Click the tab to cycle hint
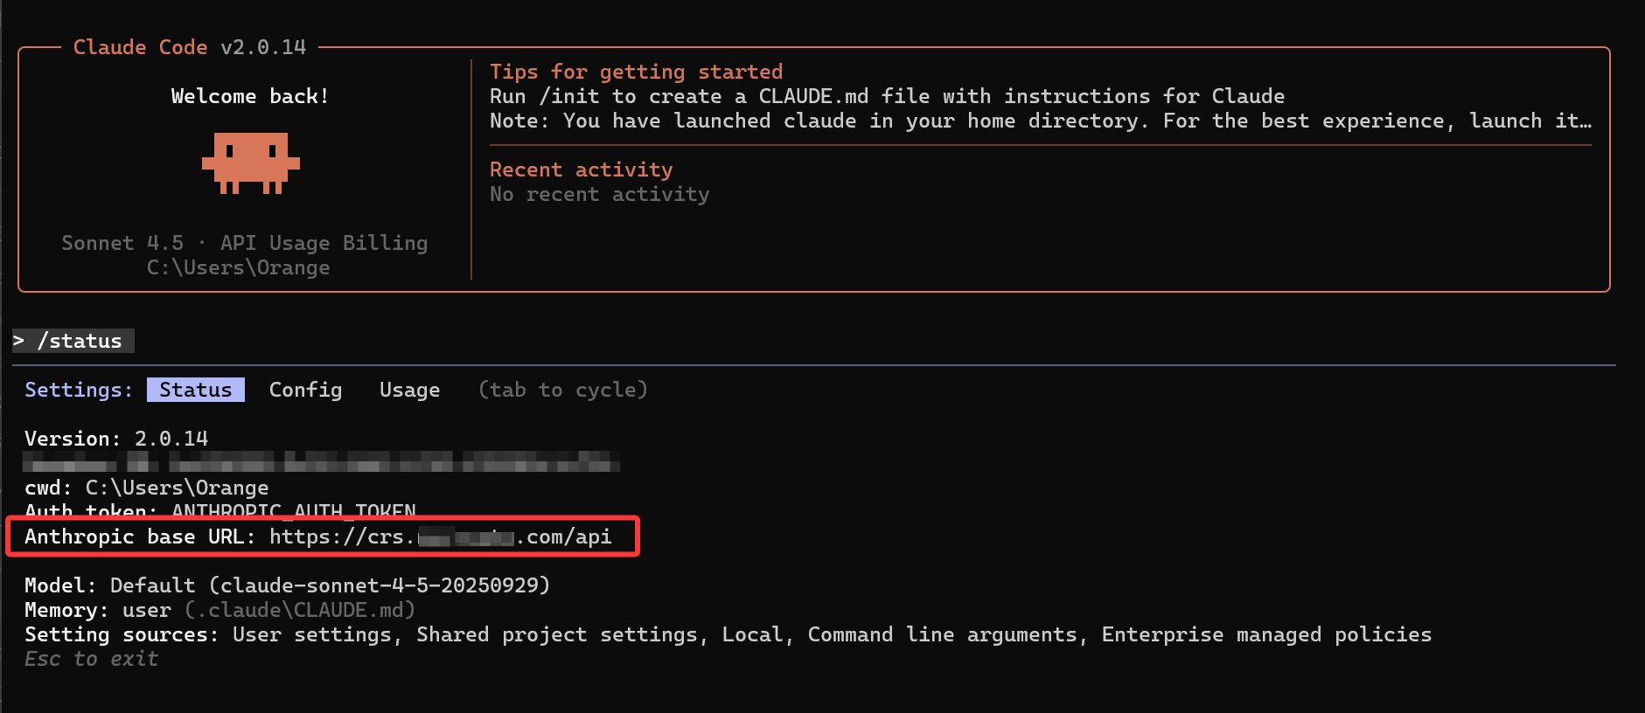1645x713 pixels. tap(562, 390)
